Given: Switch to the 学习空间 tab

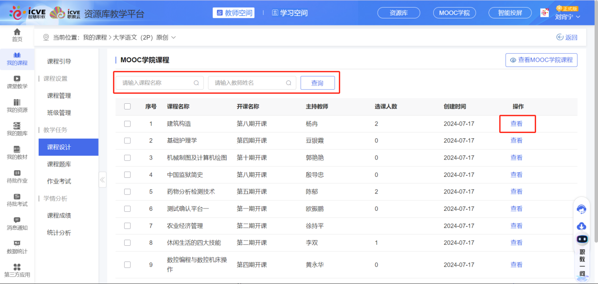Looking at the screenshot, I should [289, 13].
